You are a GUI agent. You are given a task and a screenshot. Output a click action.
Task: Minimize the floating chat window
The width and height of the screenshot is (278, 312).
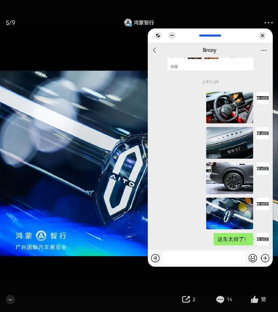point(172,35)
